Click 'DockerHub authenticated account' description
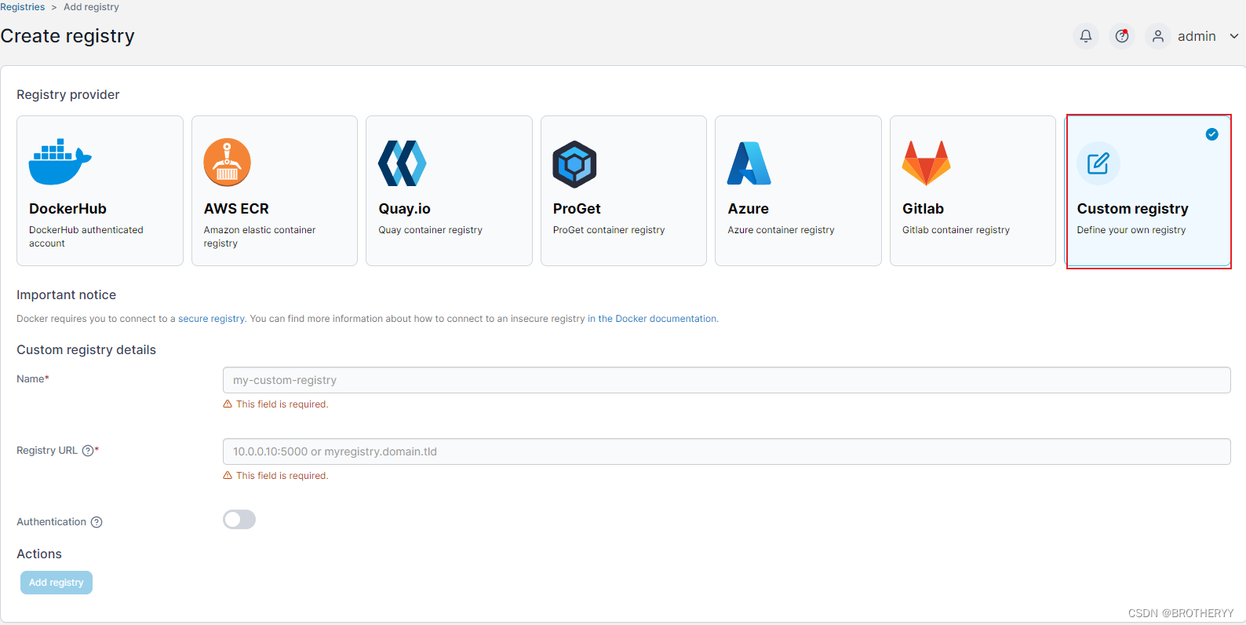Screen dimensions: 1246x625 click(x=86, y=236)
